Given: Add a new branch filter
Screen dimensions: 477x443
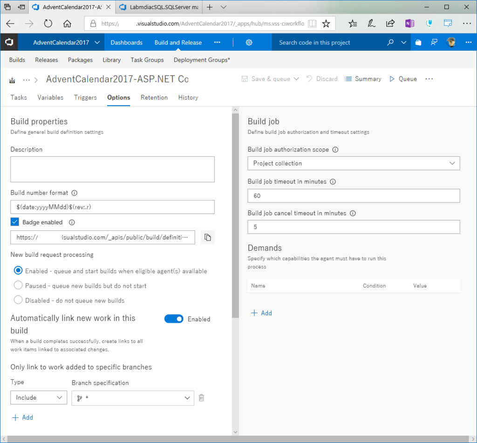Looking at the screenshot, I should coord(22,417).
